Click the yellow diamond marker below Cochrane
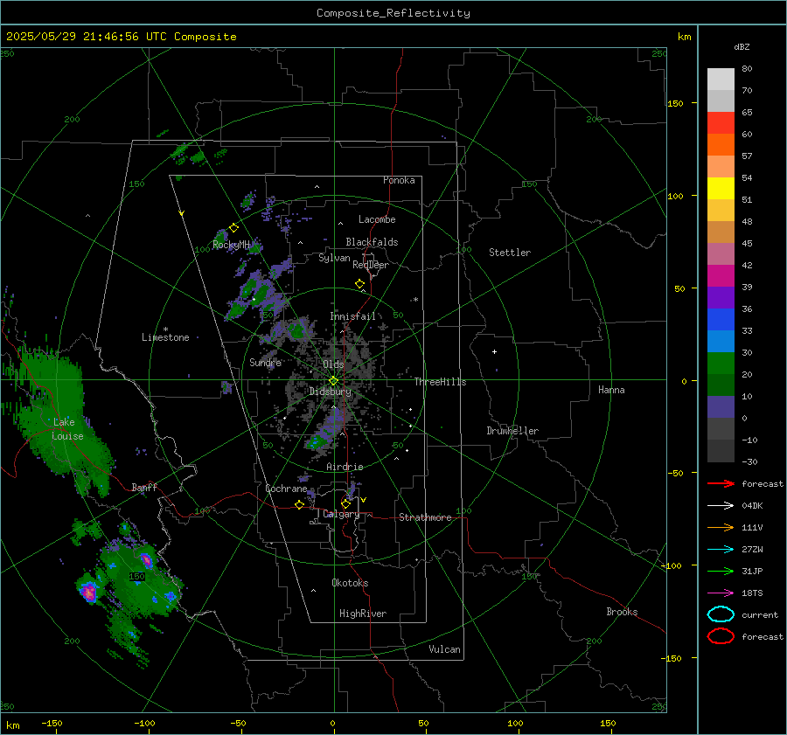This screenshot has height=735, width=787. click(x=299, y=505)
